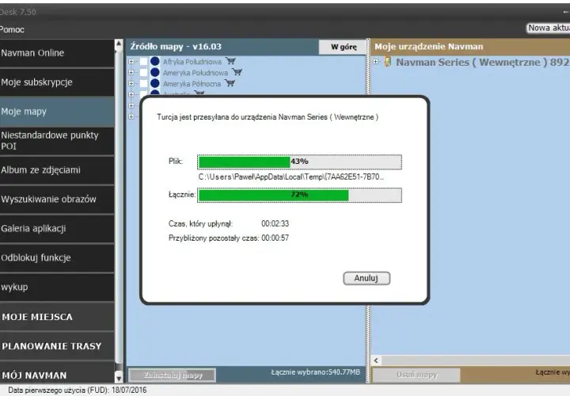Click the Turcja jest przesyłana dialog message
Viewport: 570px width, 396px height.
pyautogui.click(x=268, y=117)
